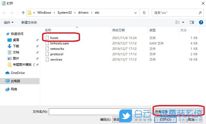Click the pin icon next to 图片
The height and width of the screenshot is (124, 206).
coord(37,58)
